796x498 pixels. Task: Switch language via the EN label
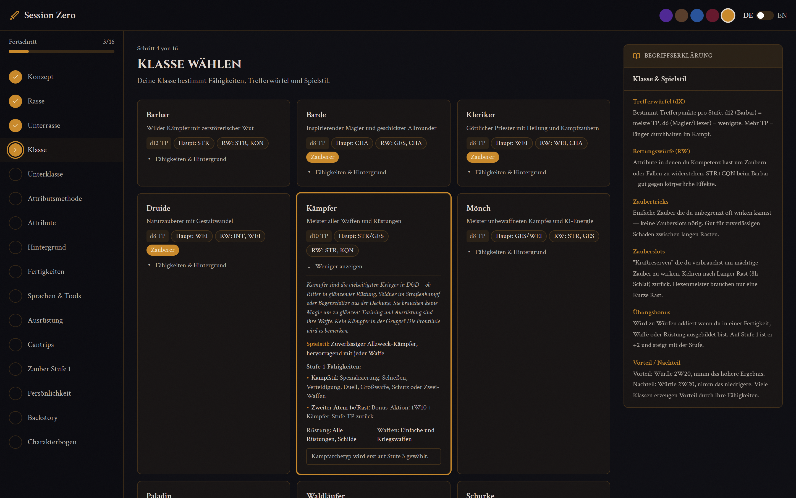point(782,15)
